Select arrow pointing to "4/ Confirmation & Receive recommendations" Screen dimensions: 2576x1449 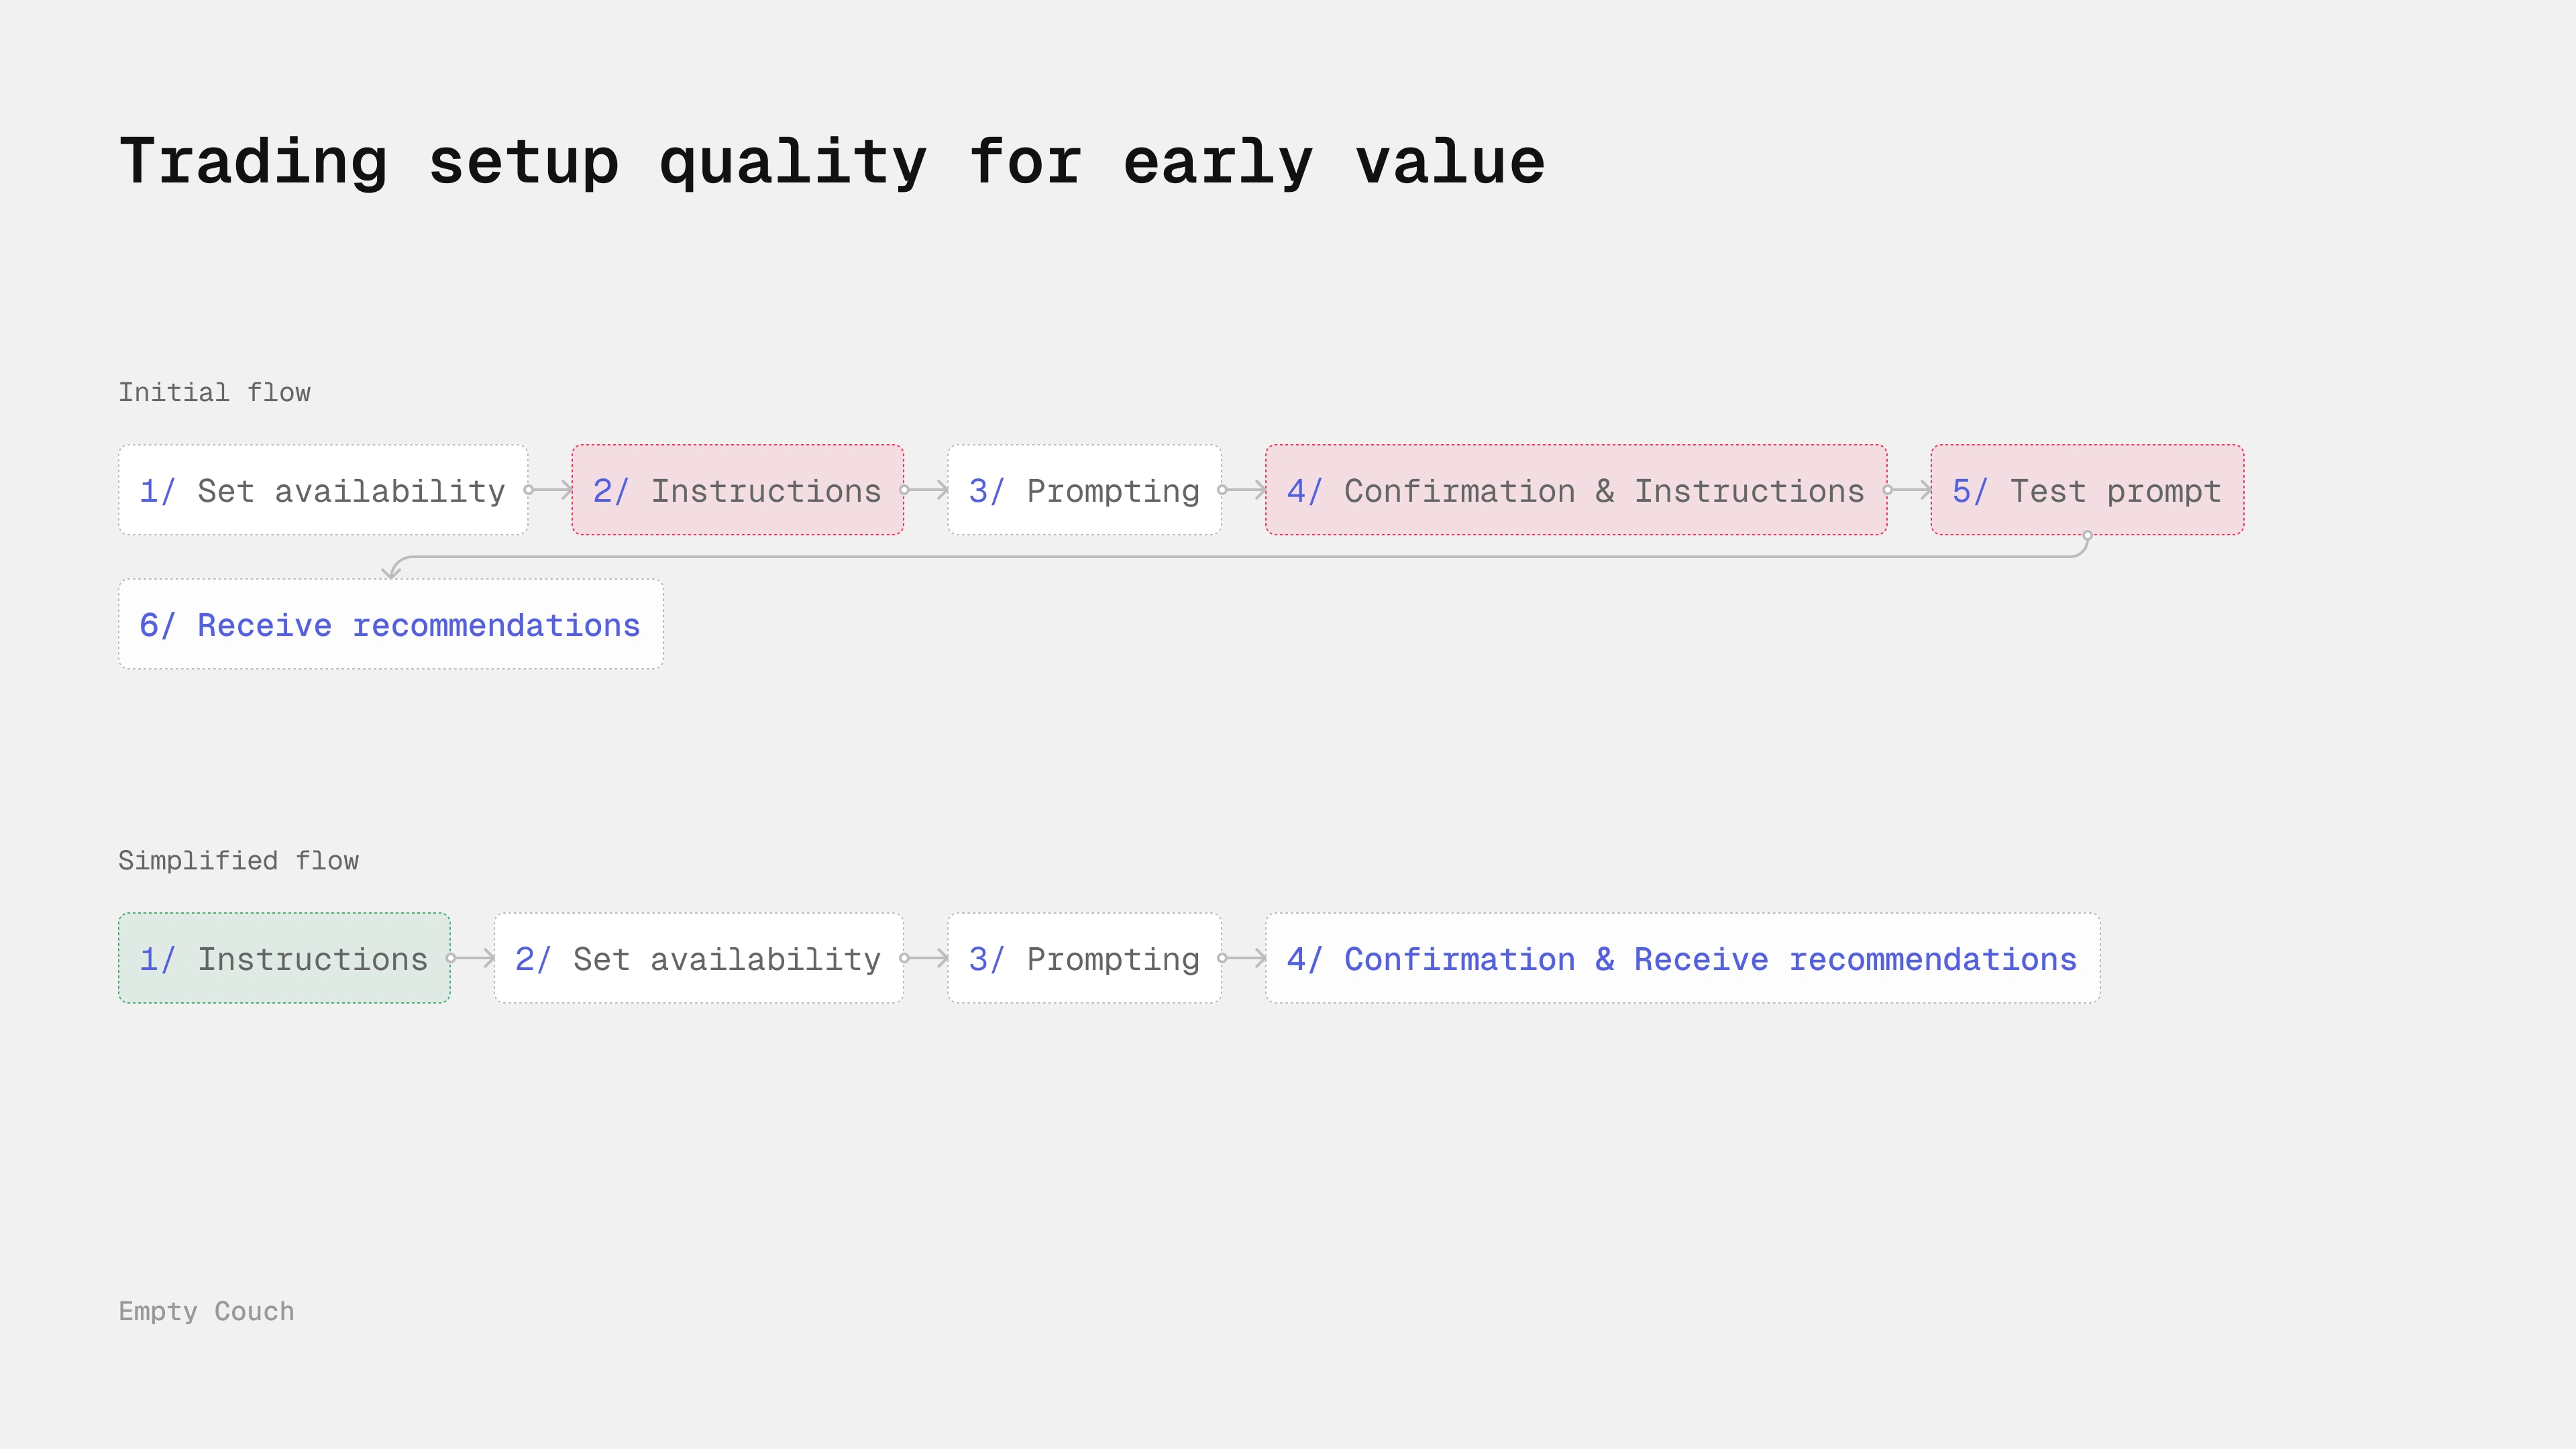tap(1244, 958)
